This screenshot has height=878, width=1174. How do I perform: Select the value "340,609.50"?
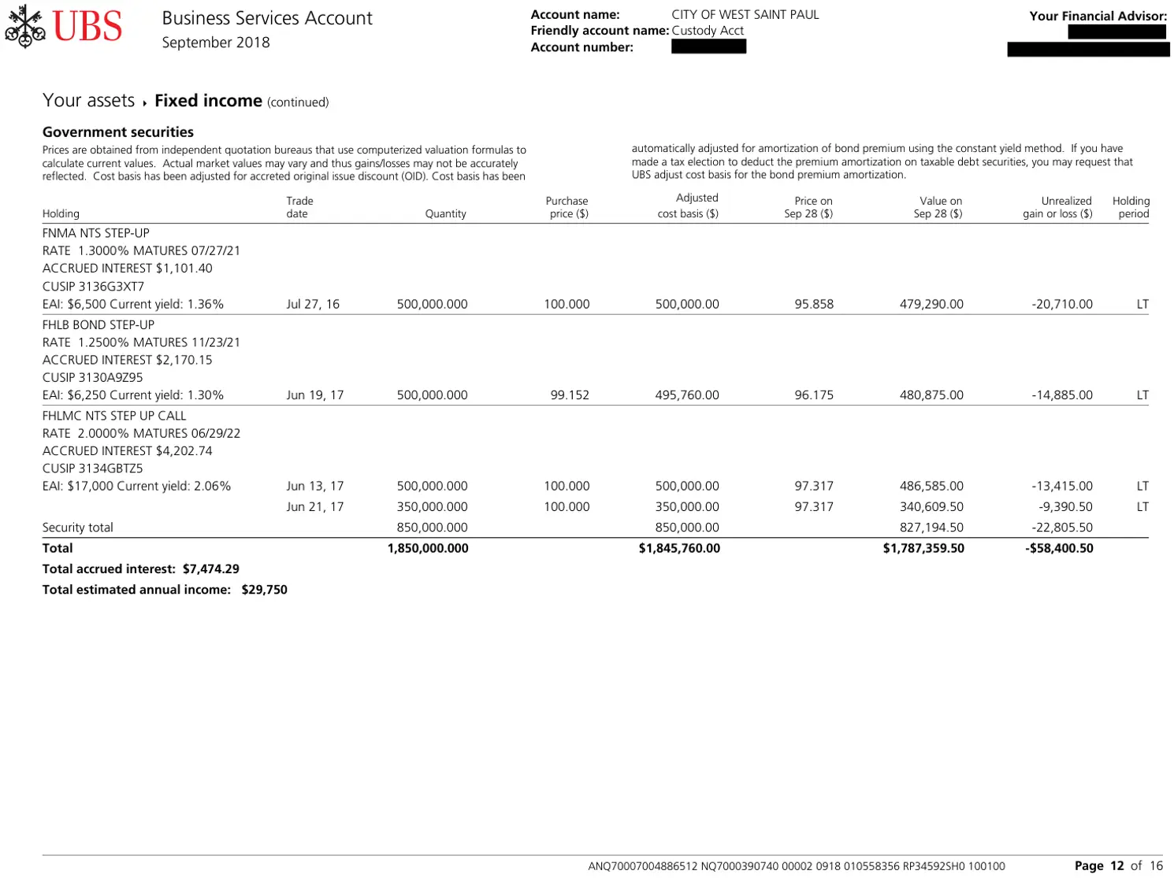click(x=931, y=507)
